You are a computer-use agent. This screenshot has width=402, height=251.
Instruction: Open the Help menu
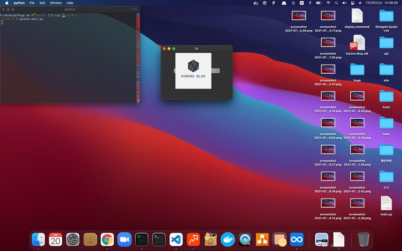click(70, 3)
